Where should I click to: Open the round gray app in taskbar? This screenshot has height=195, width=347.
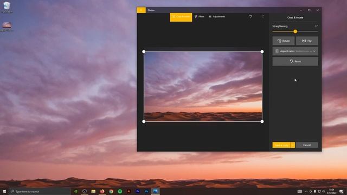click(x=85, y=191)
